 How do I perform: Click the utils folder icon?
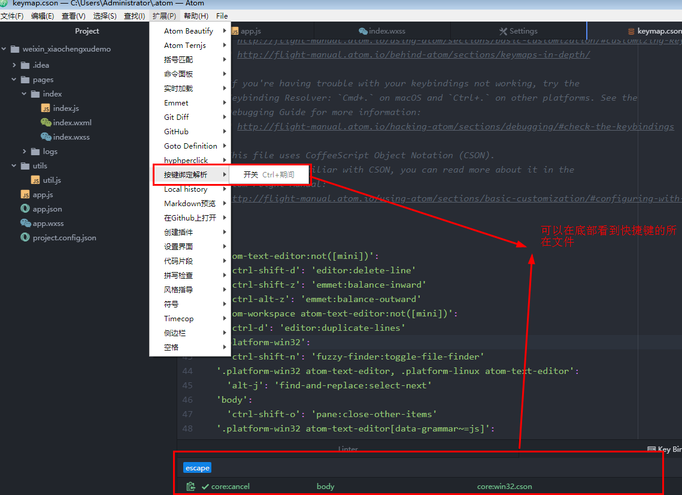click(25, 165)
